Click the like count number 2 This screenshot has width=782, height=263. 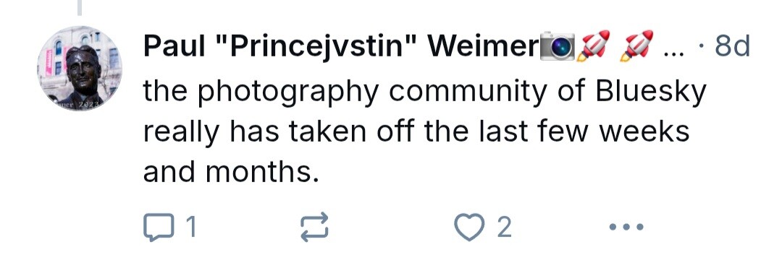(504, 228)
